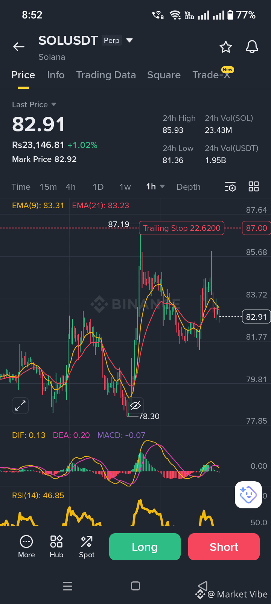
Task: Tap the Mark Price 82.92 text
Action: (x=44, y=159)
